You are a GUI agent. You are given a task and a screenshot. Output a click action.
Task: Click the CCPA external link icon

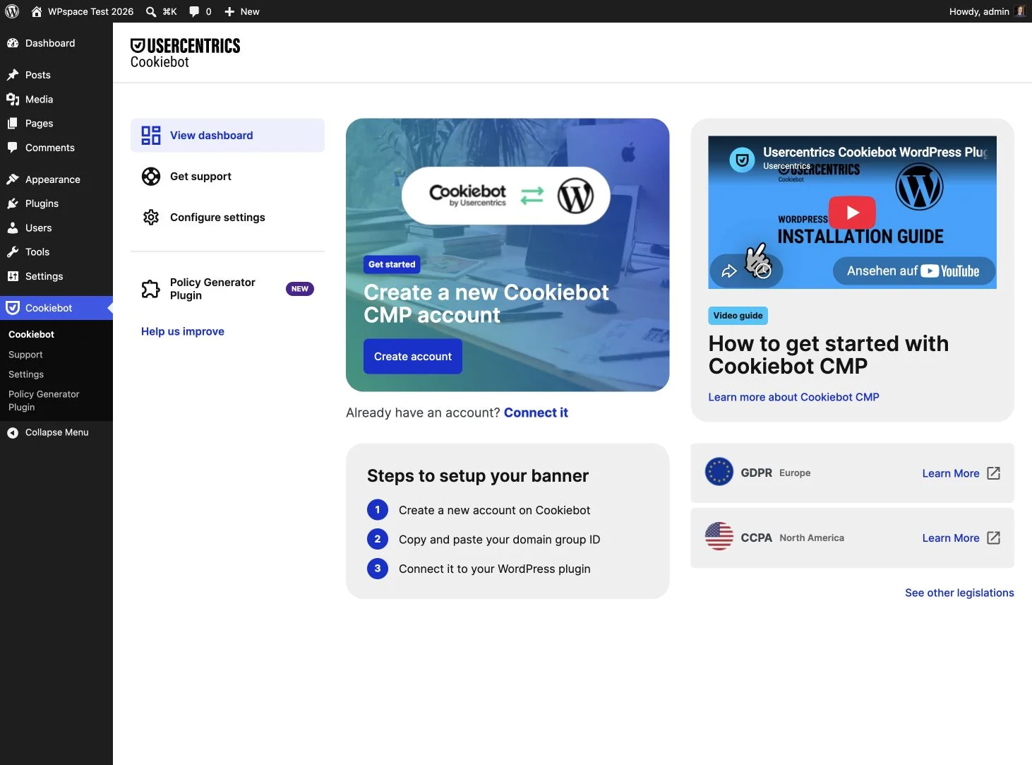(994, 538)
